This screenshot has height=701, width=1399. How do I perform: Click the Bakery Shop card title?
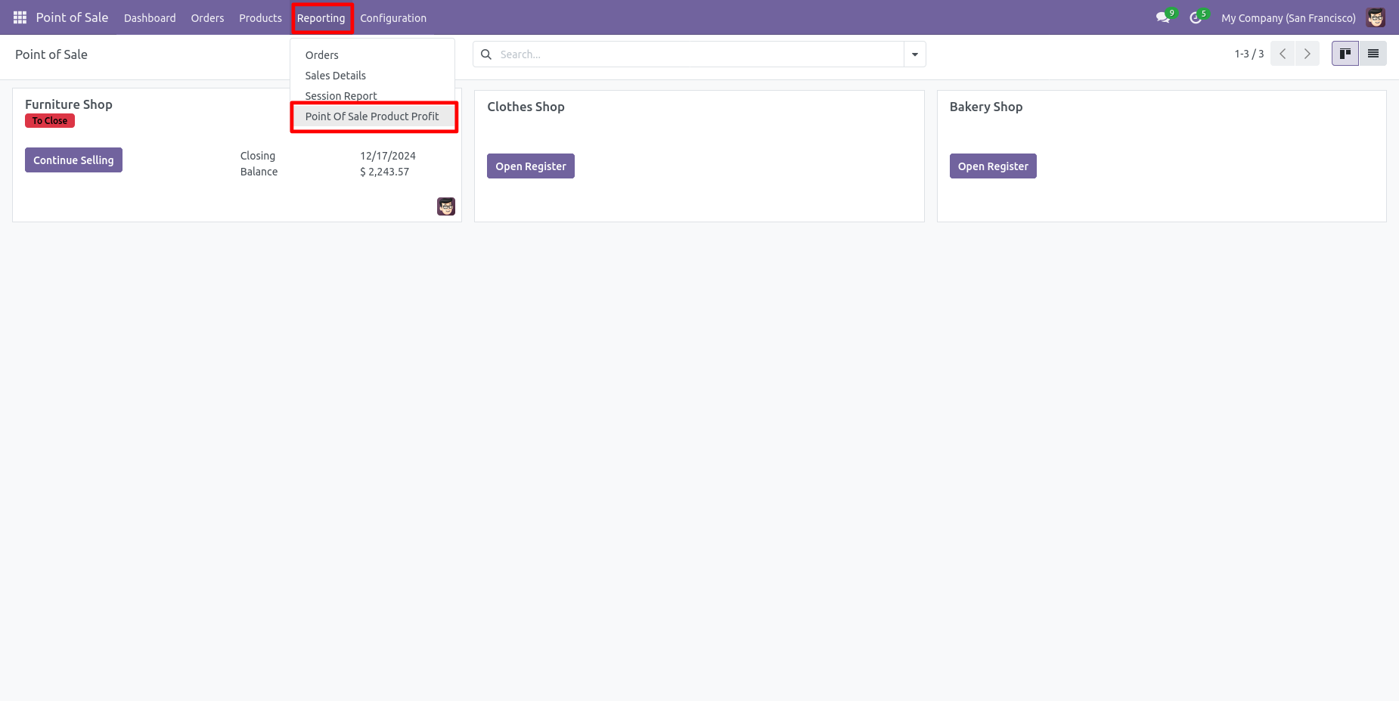point(986,107)
